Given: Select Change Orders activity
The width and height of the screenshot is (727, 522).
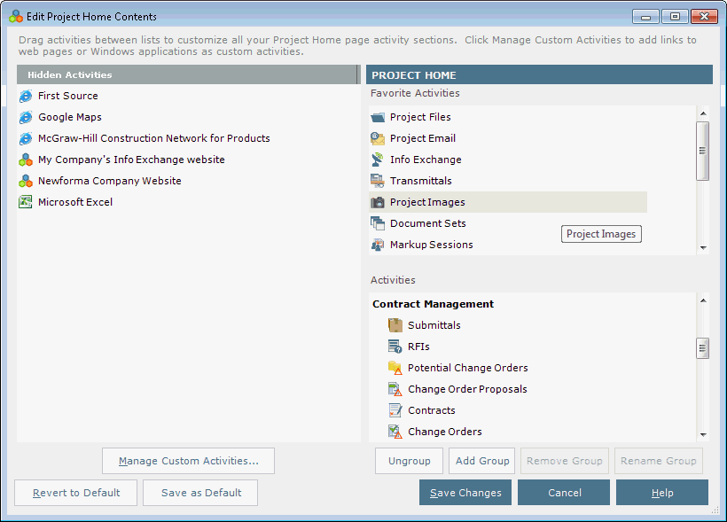Looking at the screenshot, I should click(445, 432).
